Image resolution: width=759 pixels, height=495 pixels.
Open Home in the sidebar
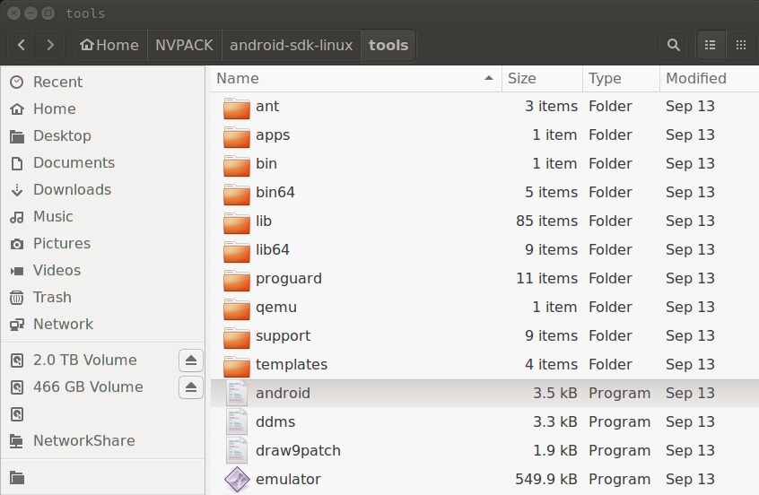pyautogui.click(x=102, y=109)
